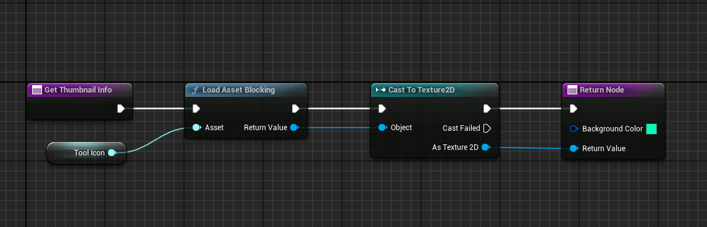Image resolution: width=707 pixels, height=227 pixels.
Task: Click the As Texture 2D output pin
Action: pyautogui.click(x=485, y=147)
